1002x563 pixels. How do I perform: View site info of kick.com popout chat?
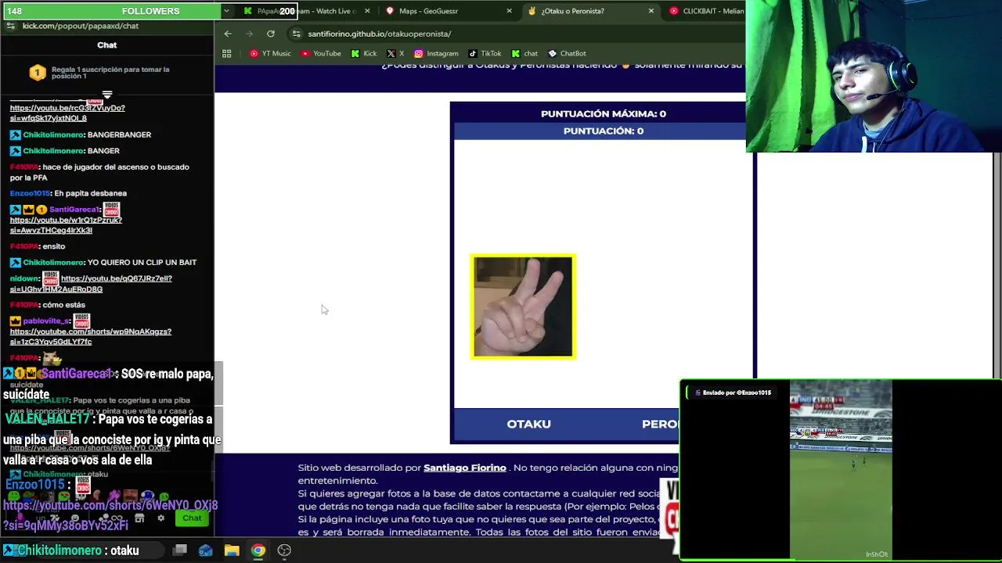(x=10, y=26)
